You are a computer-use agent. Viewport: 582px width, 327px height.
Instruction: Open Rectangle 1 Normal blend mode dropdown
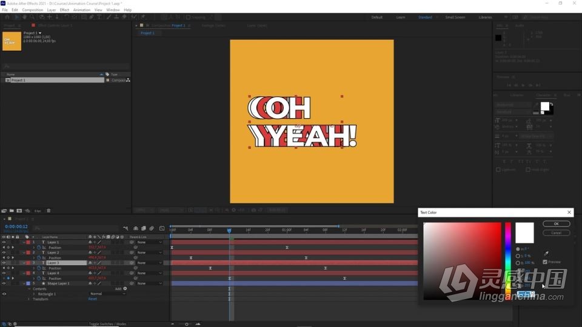click(x=107, y=294)
